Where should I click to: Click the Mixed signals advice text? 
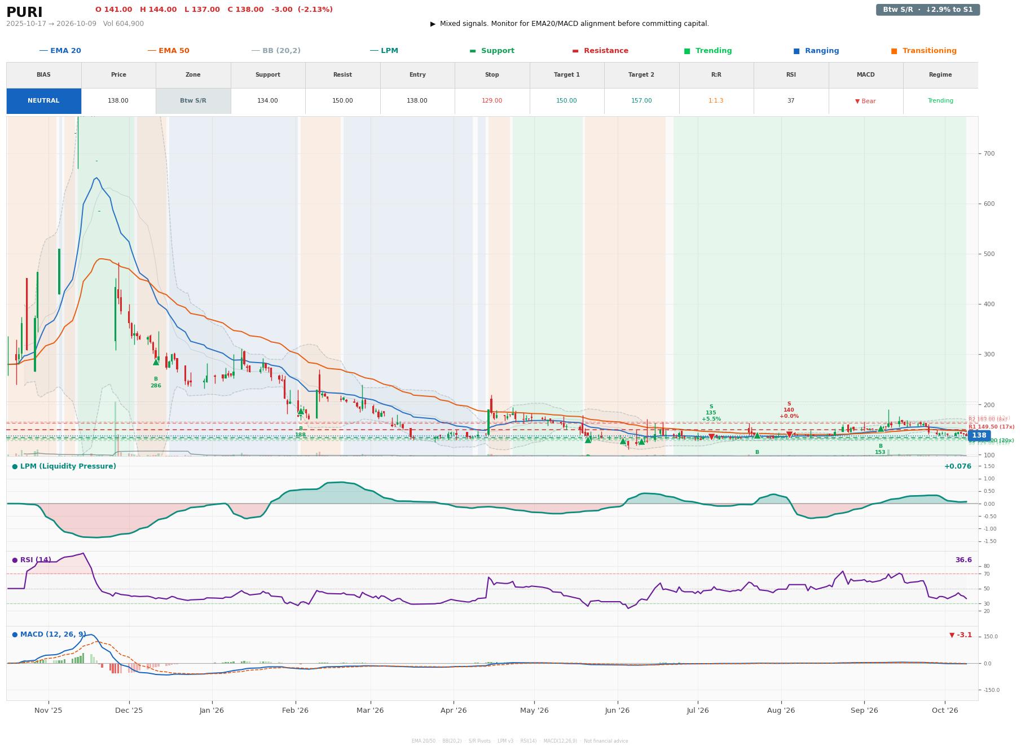[574, 24]
